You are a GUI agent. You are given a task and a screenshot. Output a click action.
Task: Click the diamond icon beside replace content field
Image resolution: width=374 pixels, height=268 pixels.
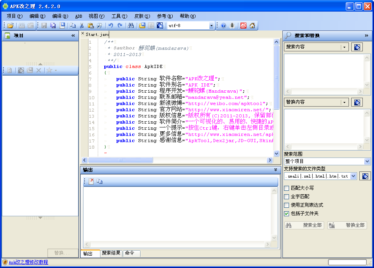357,102
